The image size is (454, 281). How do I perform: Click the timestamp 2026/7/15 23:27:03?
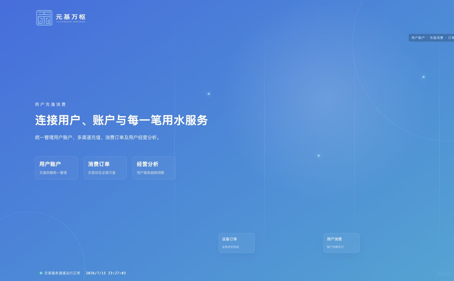(x=106, y=273)
